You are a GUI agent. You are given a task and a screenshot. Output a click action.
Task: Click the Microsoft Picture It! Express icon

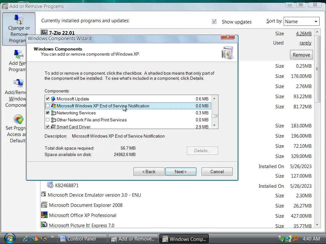(x=44, y=225)
